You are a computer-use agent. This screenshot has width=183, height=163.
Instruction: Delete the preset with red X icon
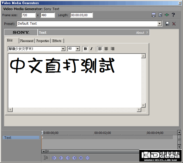click(174, 24)
